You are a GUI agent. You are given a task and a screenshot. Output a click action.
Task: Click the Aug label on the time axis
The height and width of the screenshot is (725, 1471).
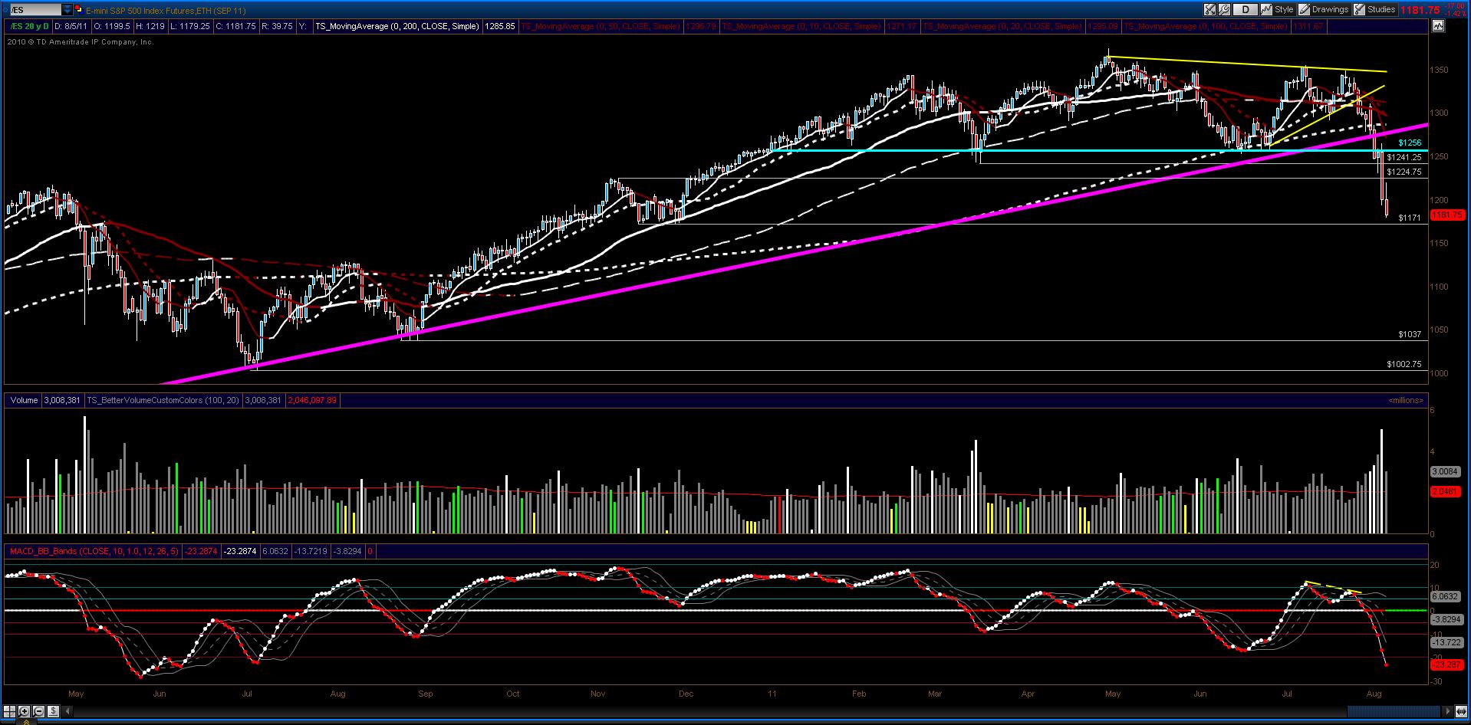tap(1374, 694)
